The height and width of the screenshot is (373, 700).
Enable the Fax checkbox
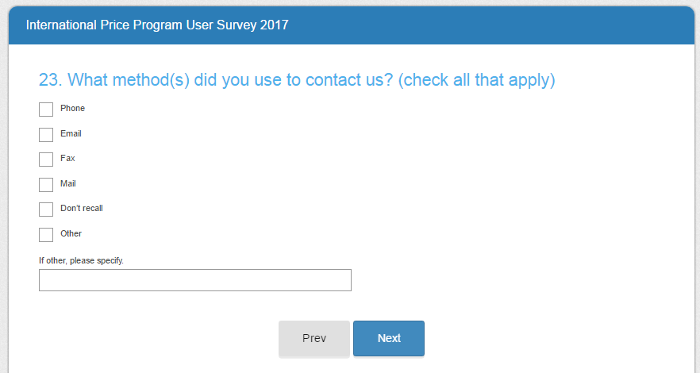pyautogui.click(x=46, y=160)
